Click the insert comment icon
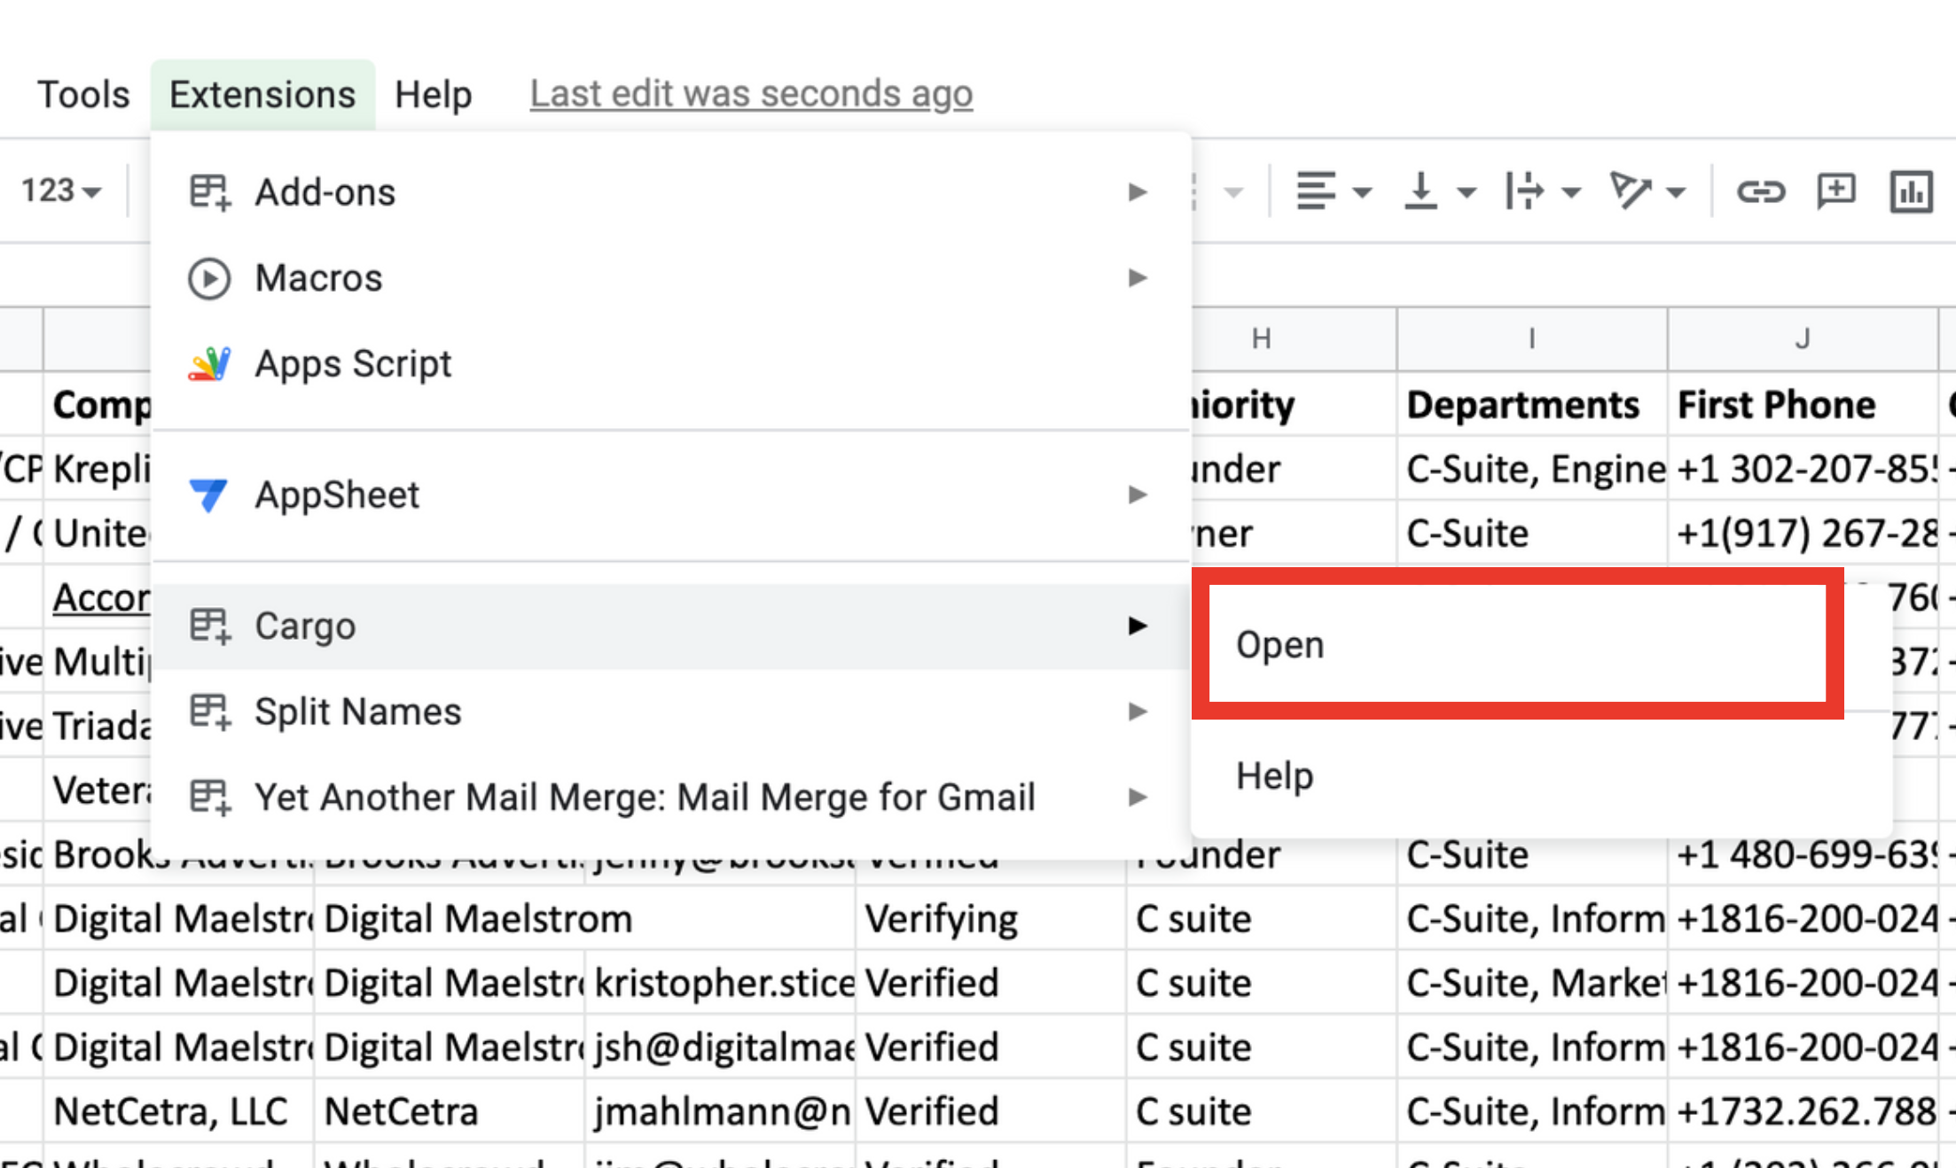This screenshot has height=1168, width=1956. tap(1835, 191)
